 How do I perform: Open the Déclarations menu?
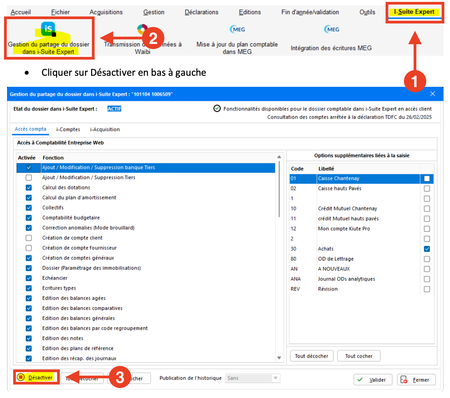(202, 12)
